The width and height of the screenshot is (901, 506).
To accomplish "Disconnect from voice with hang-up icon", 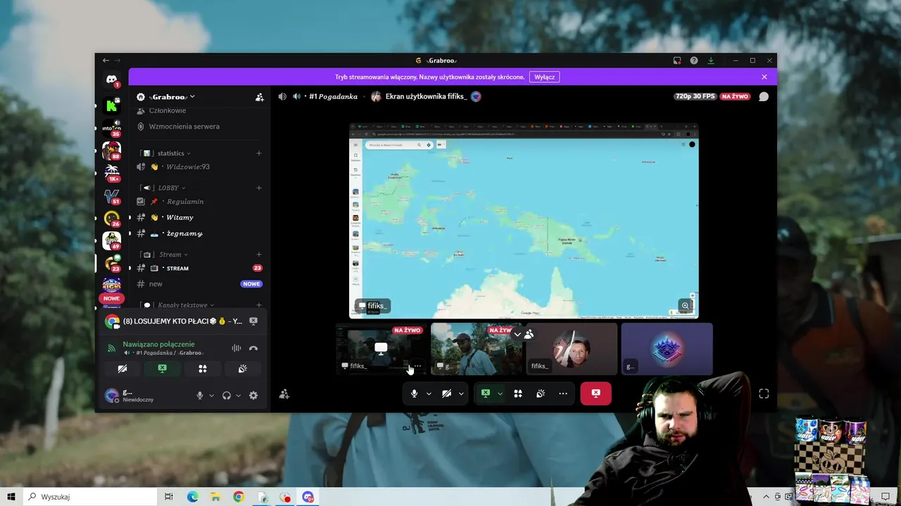I will [253, 348].
